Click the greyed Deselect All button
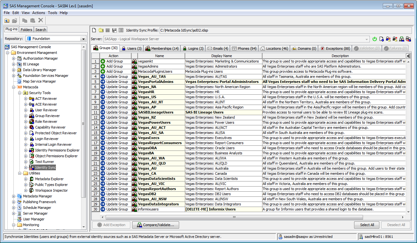The width and height of the screenshot is (417, 243). [x=396, y=225]
